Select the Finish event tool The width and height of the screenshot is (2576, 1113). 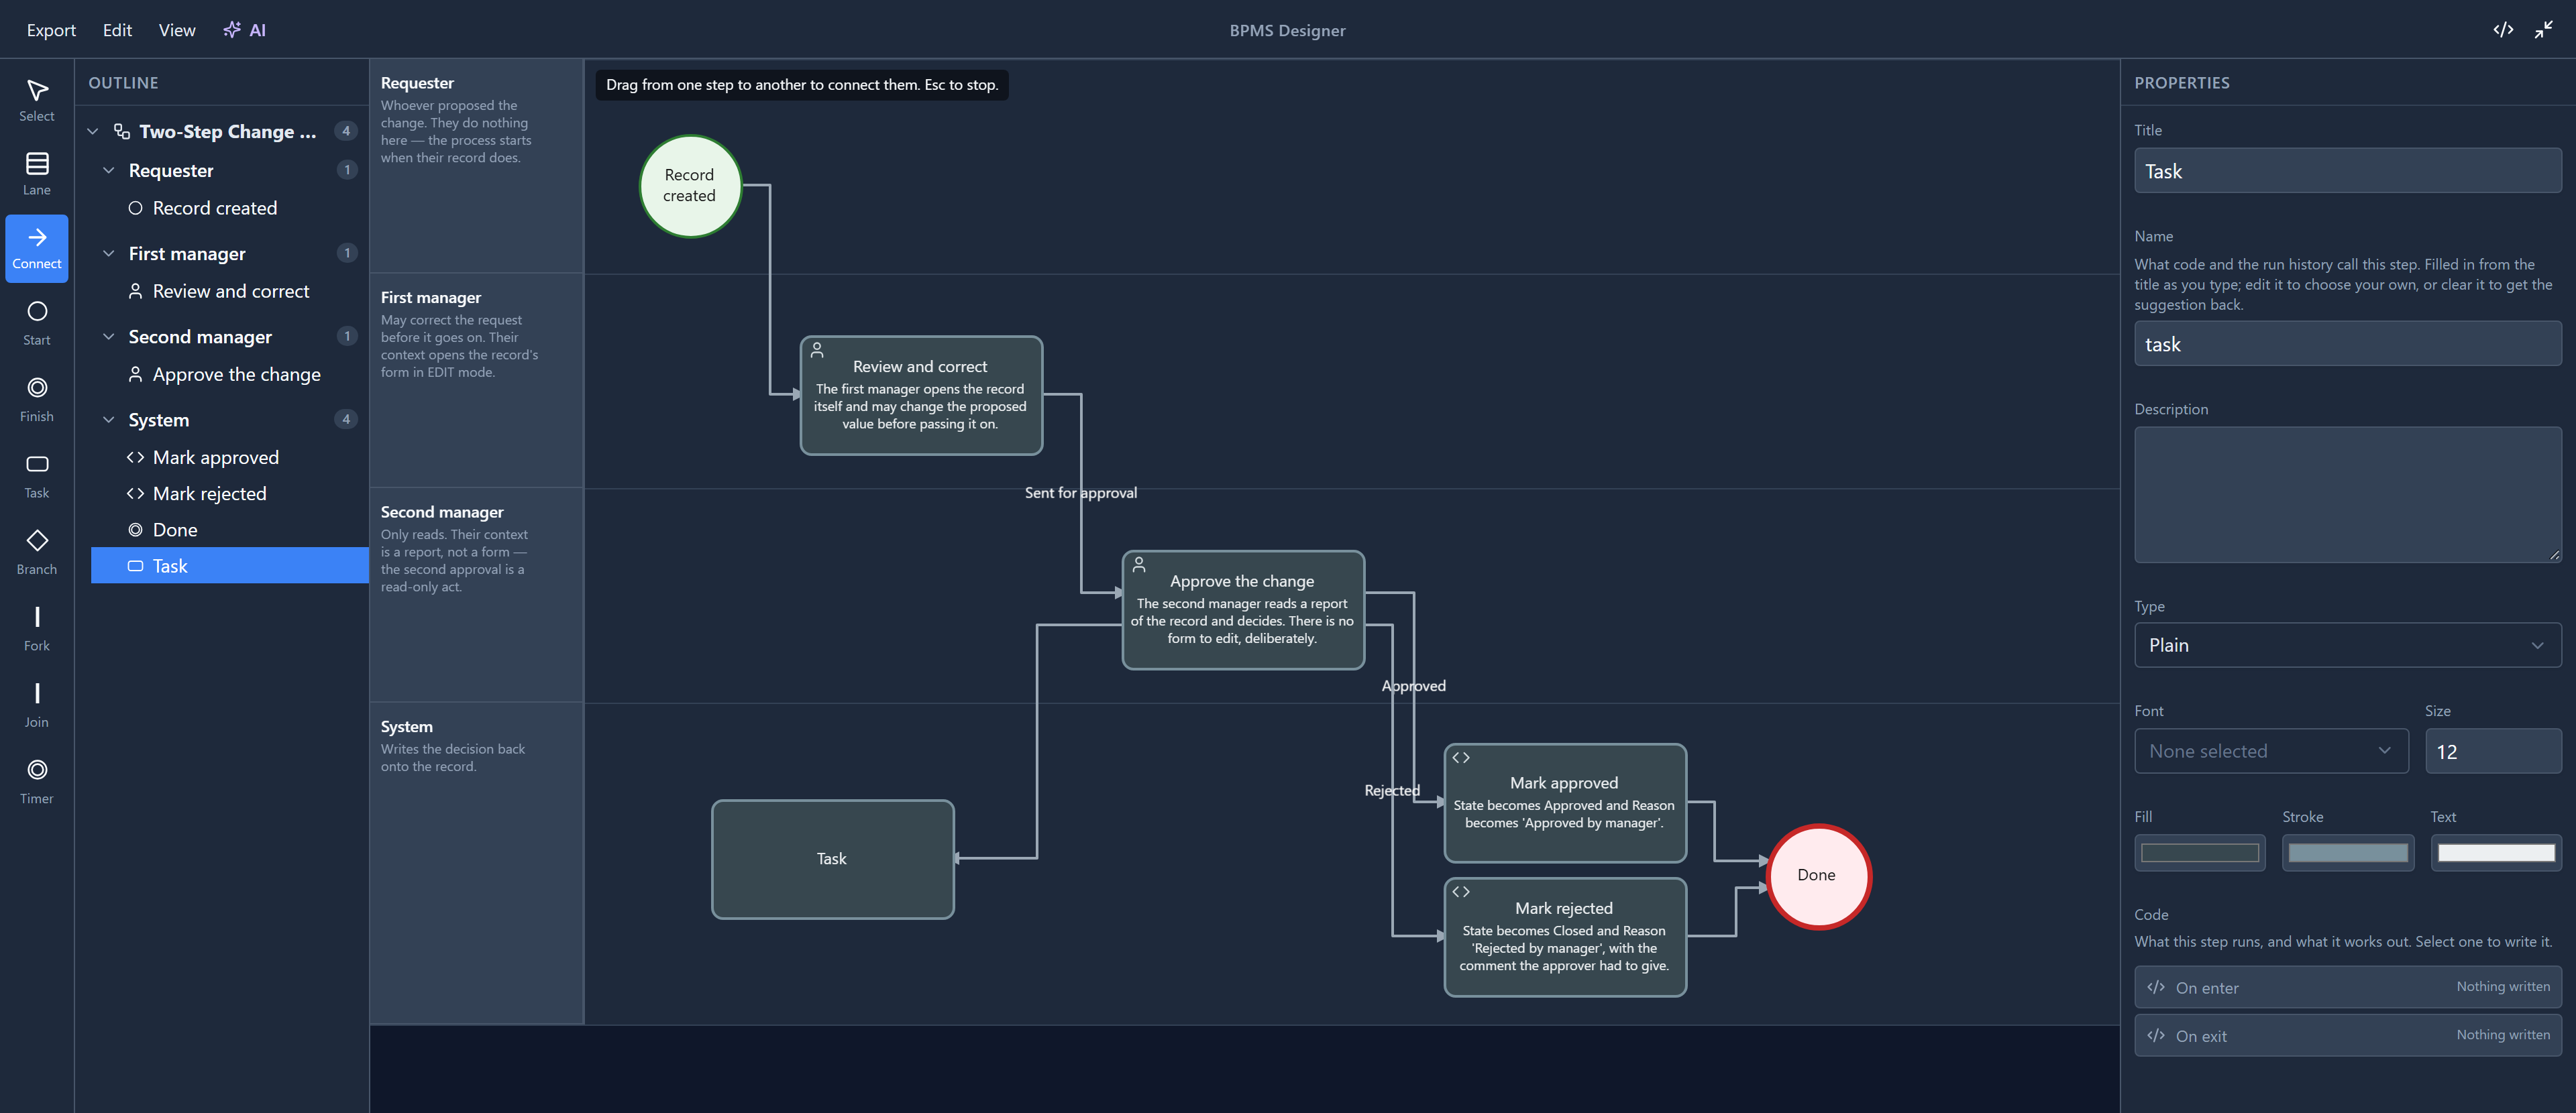(37, 399)
